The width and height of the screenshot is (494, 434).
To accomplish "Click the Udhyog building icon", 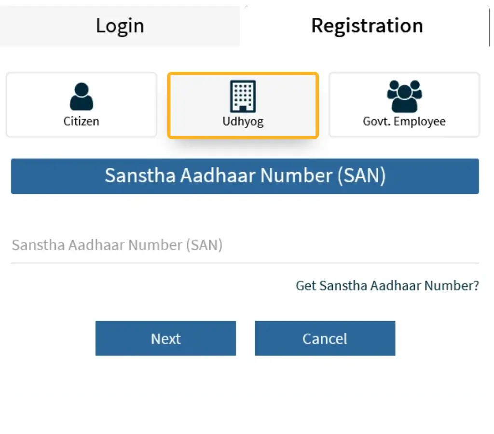I will click(x=243, y=96).
